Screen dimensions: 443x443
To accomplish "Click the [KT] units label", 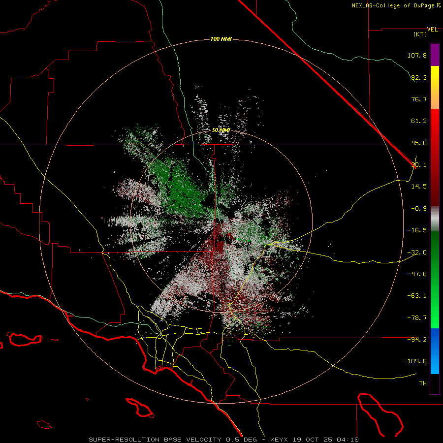I will [420, 34].
